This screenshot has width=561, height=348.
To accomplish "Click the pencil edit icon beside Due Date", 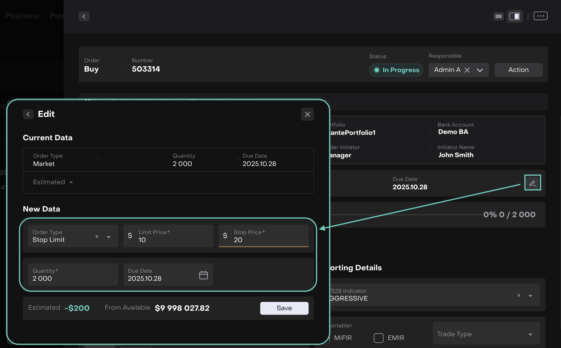I will click(x=533, y=183).
